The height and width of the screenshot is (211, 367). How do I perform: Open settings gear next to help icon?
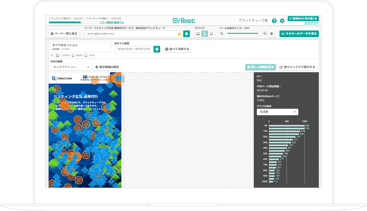click(x=282, y=21)
